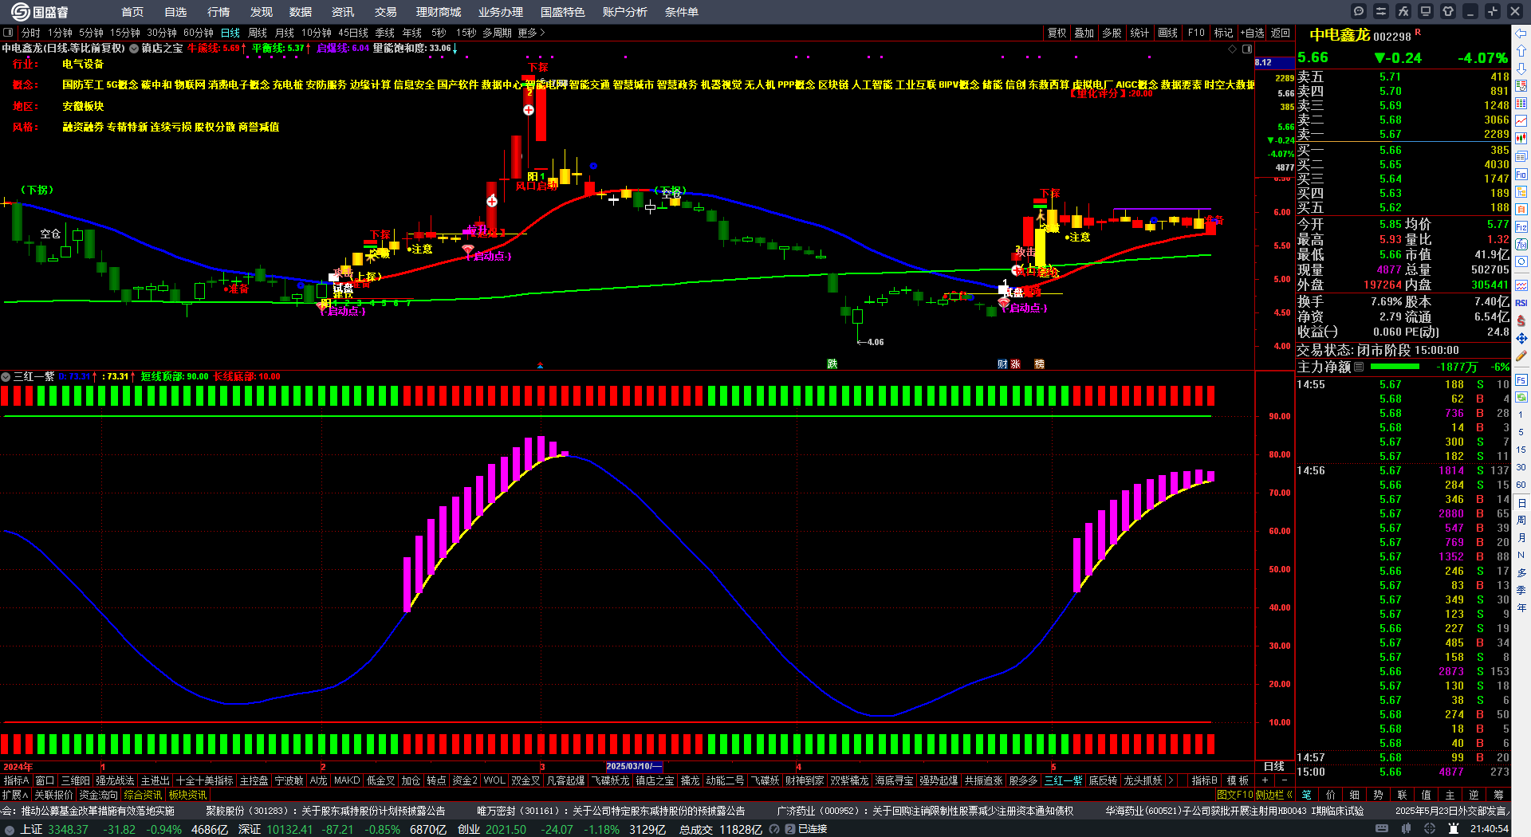Click the Guoshengrui logo at top left
1531x837 pixels.
point(40,12)
